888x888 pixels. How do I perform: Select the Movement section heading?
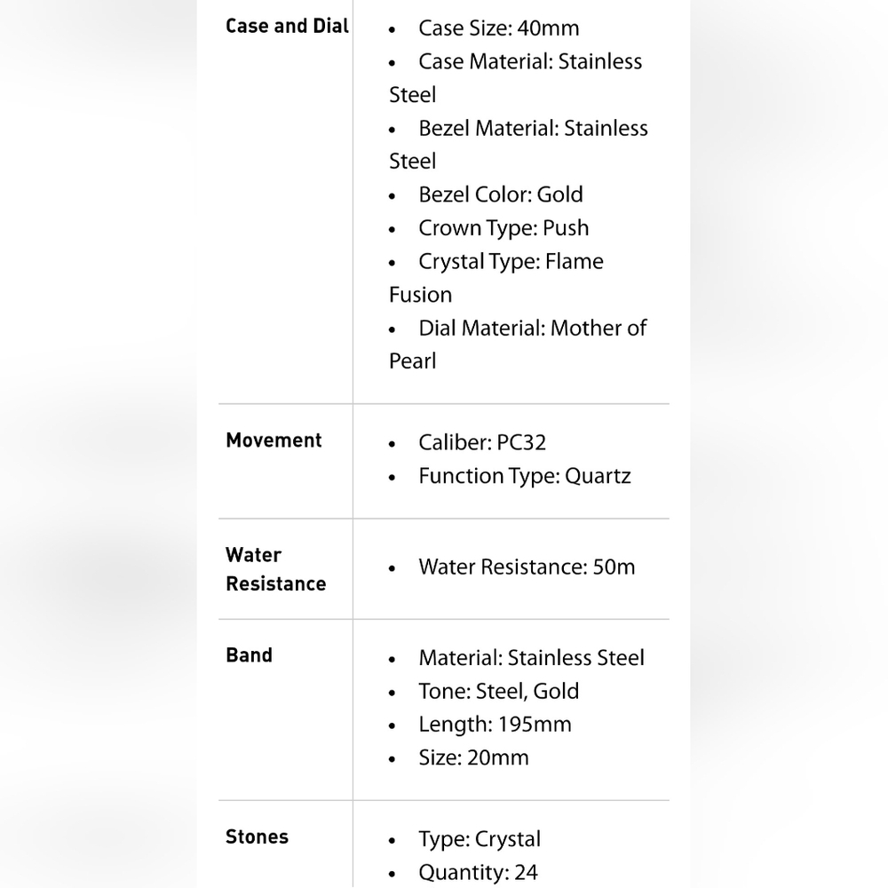click(274, 440)
